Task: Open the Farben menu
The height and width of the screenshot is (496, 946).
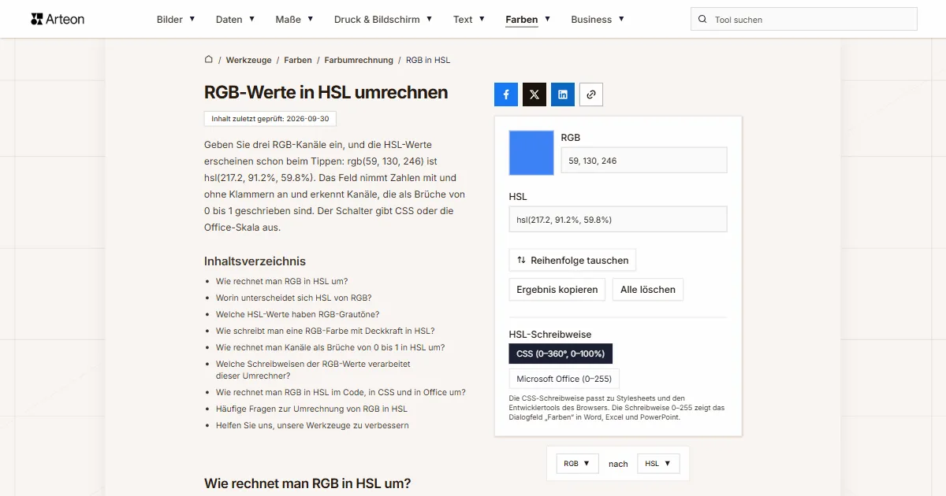Action: (528, 19)
